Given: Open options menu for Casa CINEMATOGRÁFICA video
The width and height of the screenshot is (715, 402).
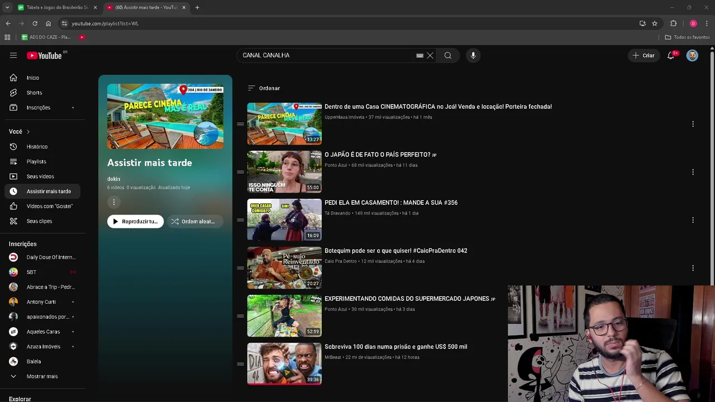Looking at the screenshot, I should coord(693,124).
